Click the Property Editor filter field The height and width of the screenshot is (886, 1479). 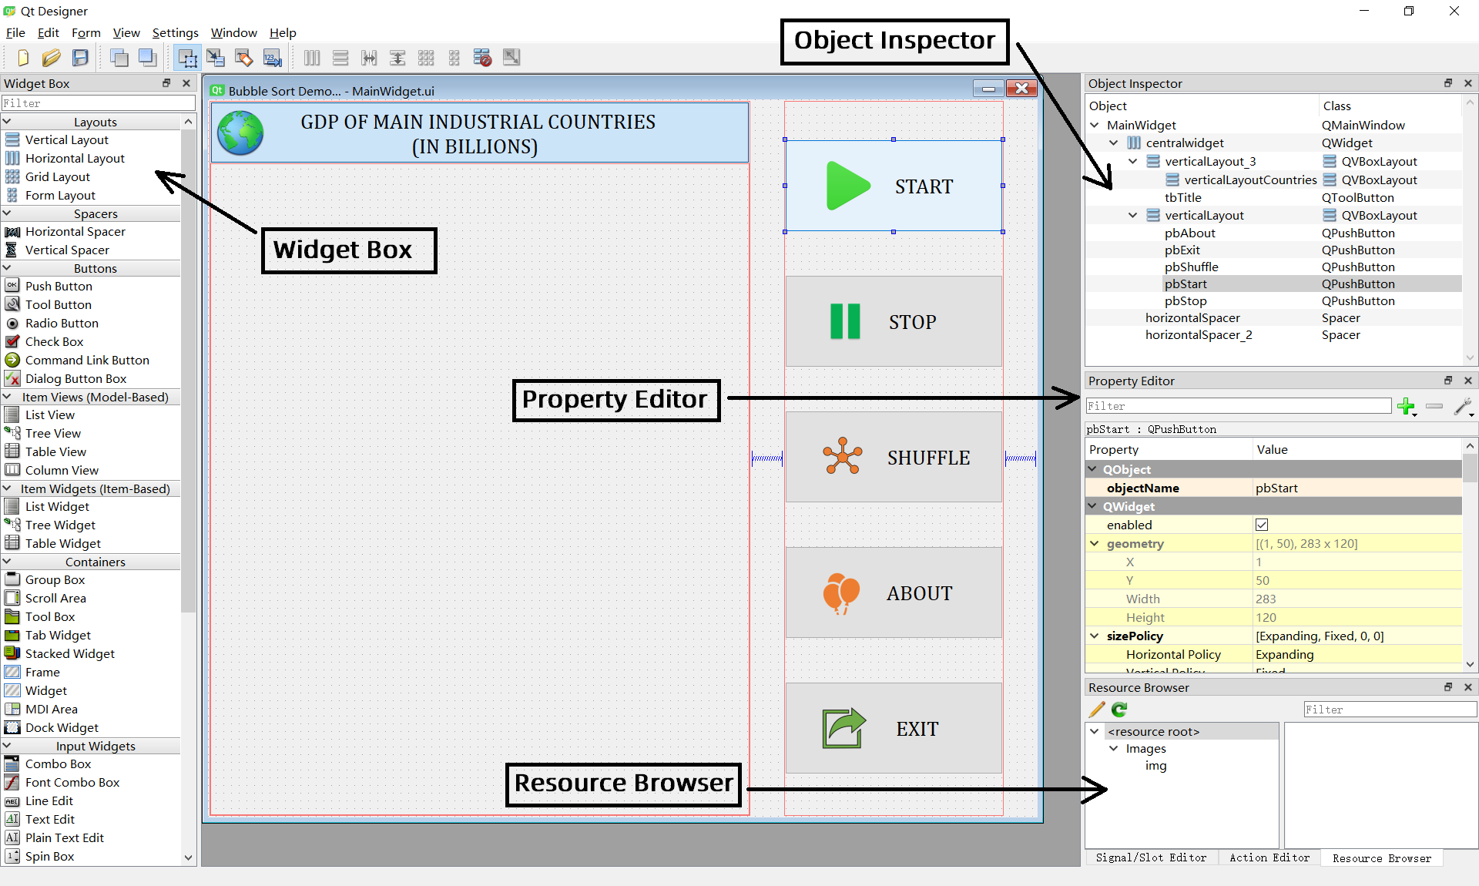coord(1239,406)
